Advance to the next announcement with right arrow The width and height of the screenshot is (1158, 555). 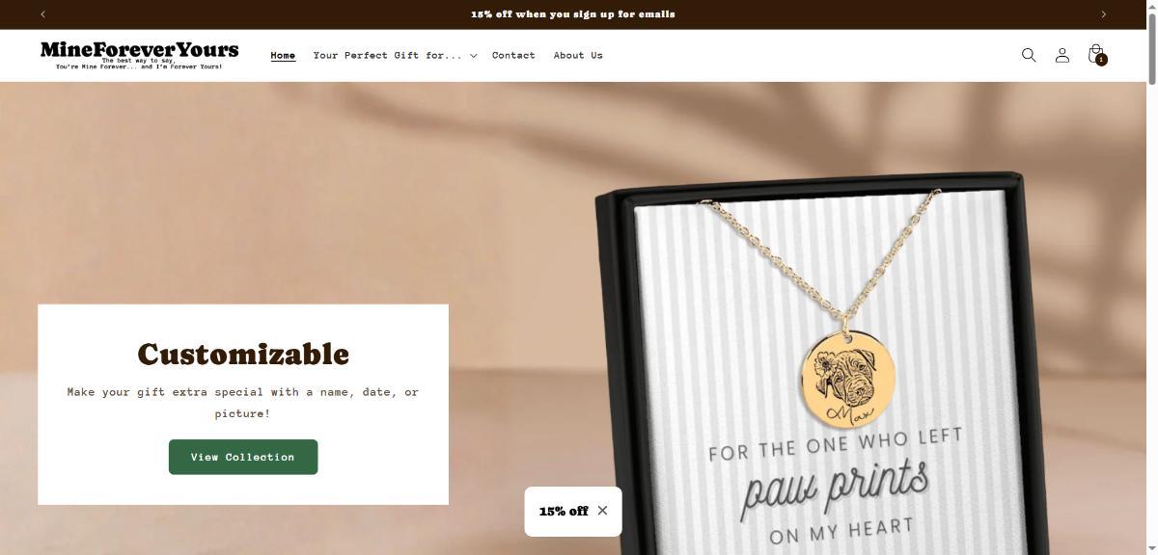click(x=1104, y=14)
